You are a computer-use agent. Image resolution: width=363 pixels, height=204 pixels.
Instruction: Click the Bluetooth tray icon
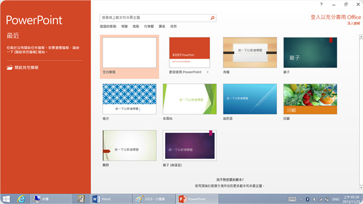click(307, 199)
